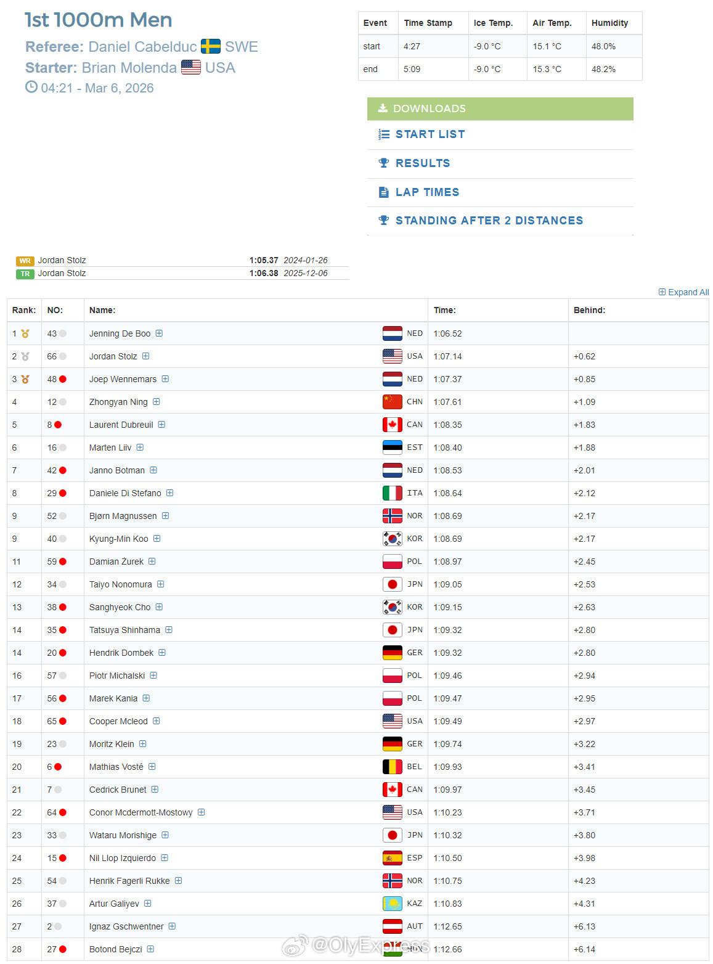Click Germany flag in Hendrik Dombek row
Viewport: 713px width, 964px height.
(393, 653)
